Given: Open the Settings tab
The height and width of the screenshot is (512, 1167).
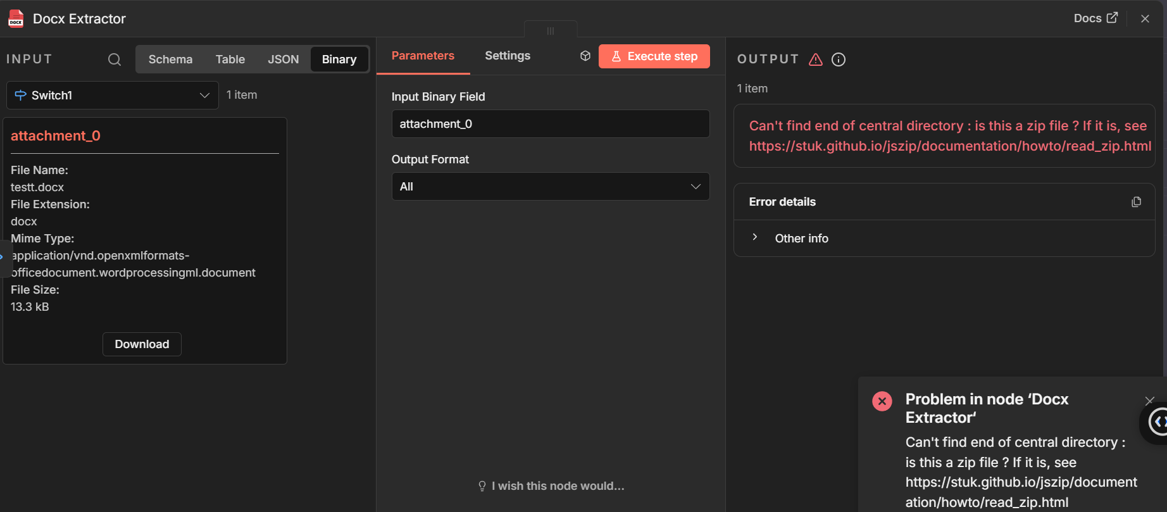Looking at the screenshot, I should [x=508, y=56].
